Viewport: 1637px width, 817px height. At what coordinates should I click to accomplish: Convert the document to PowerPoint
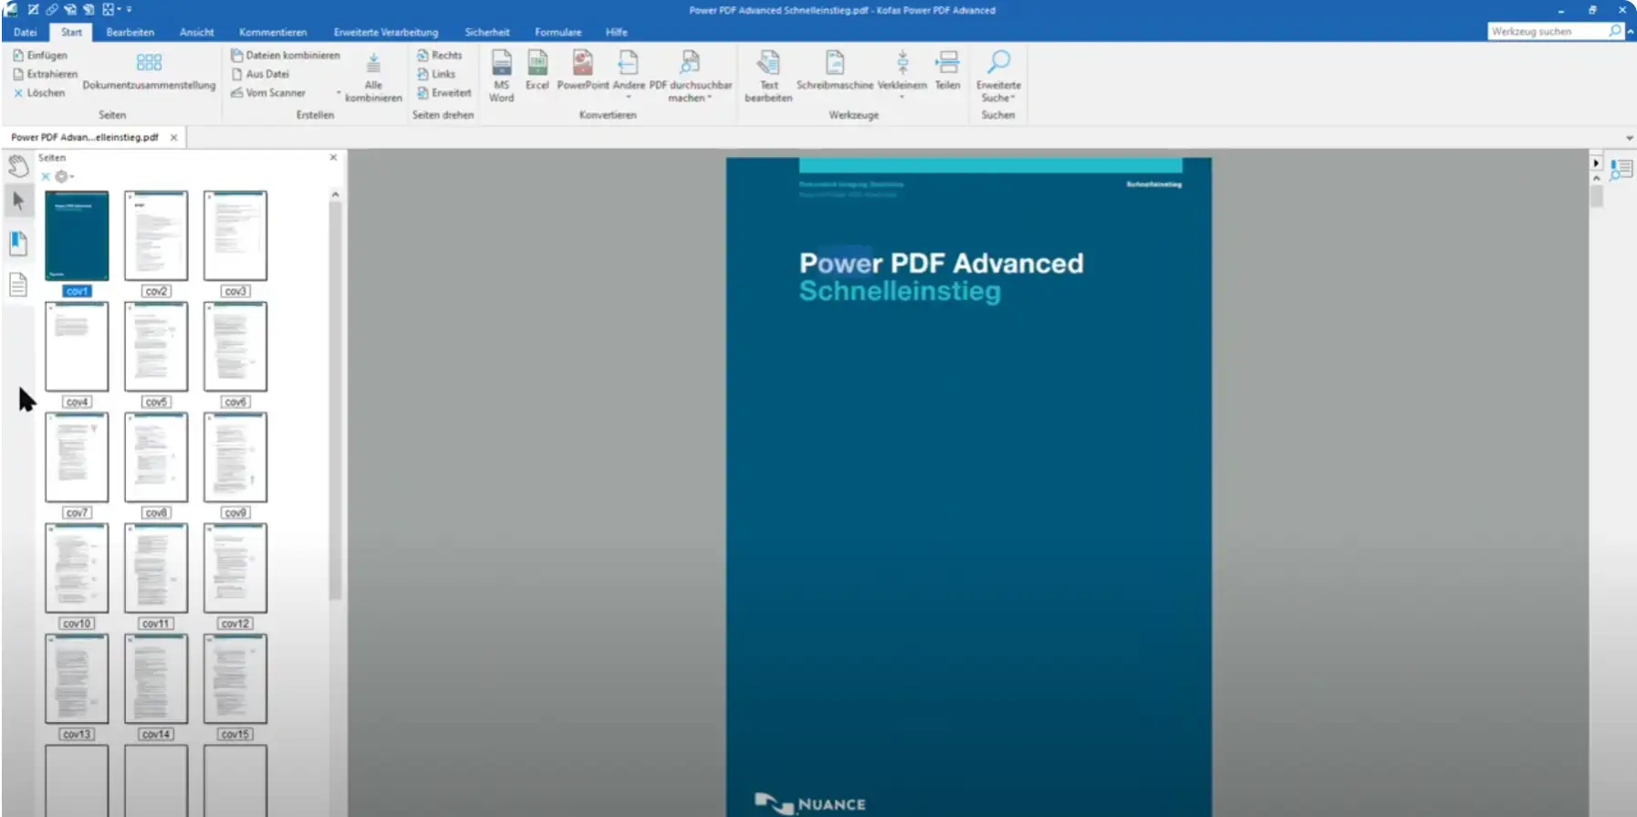tap(582, 69)
